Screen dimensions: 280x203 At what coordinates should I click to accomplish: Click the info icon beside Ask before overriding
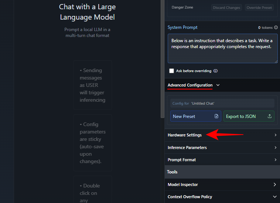215,71
